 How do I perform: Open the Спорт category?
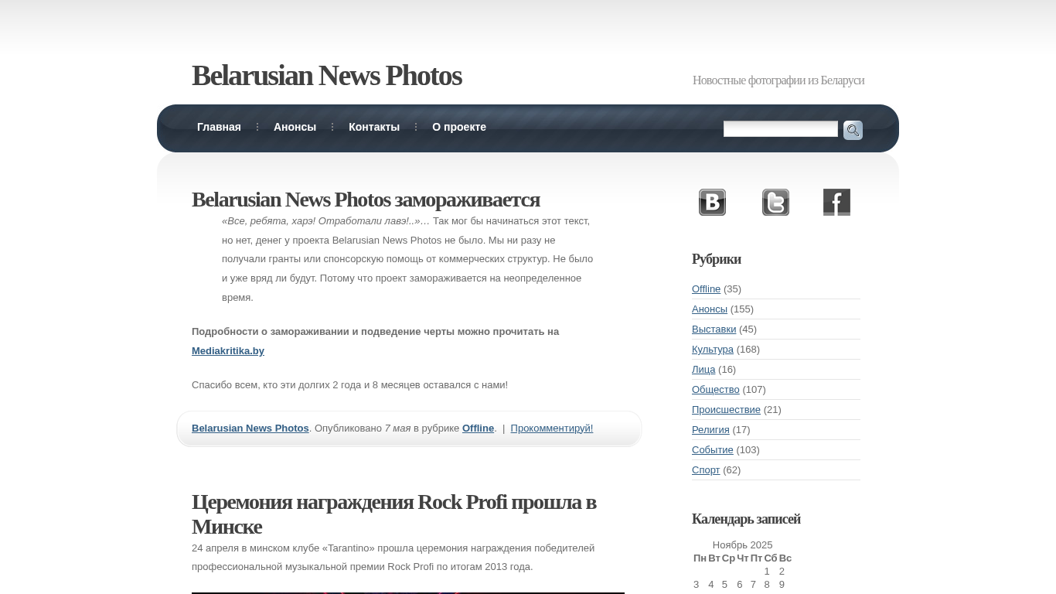tap(706, 469)
